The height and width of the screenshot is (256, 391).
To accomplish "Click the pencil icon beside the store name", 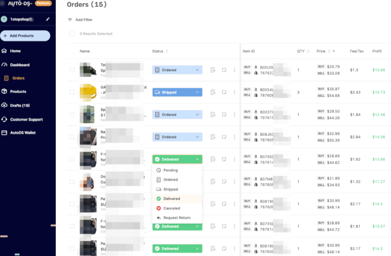I will click(48, 19).
